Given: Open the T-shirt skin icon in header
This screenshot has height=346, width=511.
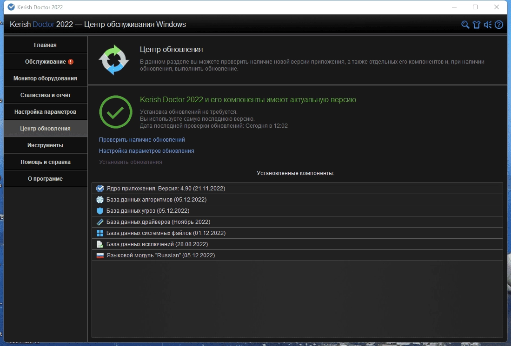Looking at the screenshot, I should (477, 25).
